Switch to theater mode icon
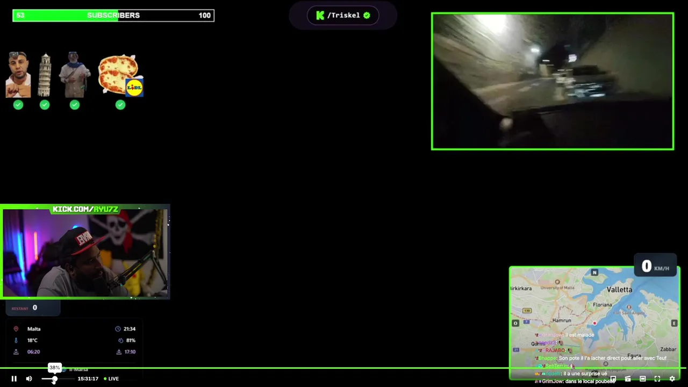Screen dimensions: 688x387 tap(642, 378)
